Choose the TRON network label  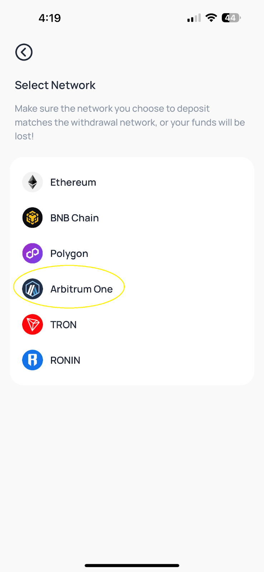pos(63,325)
